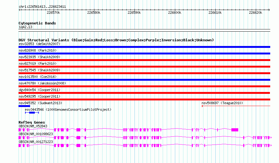The width and height of the screenshot is (279, 163).
Task: Click the nsv549295 (Cooper2011) label
Action: [x=39, y=96]
